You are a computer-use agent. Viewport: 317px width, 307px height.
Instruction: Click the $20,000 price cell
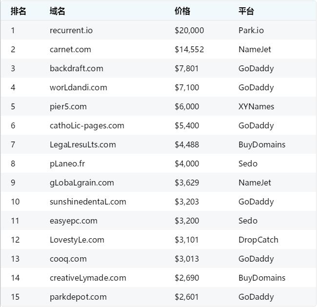(189, 30)
